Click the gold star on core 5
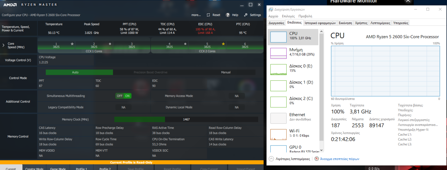Image resolution: width=447 pixels, height=170 pixels. point(223,44)
